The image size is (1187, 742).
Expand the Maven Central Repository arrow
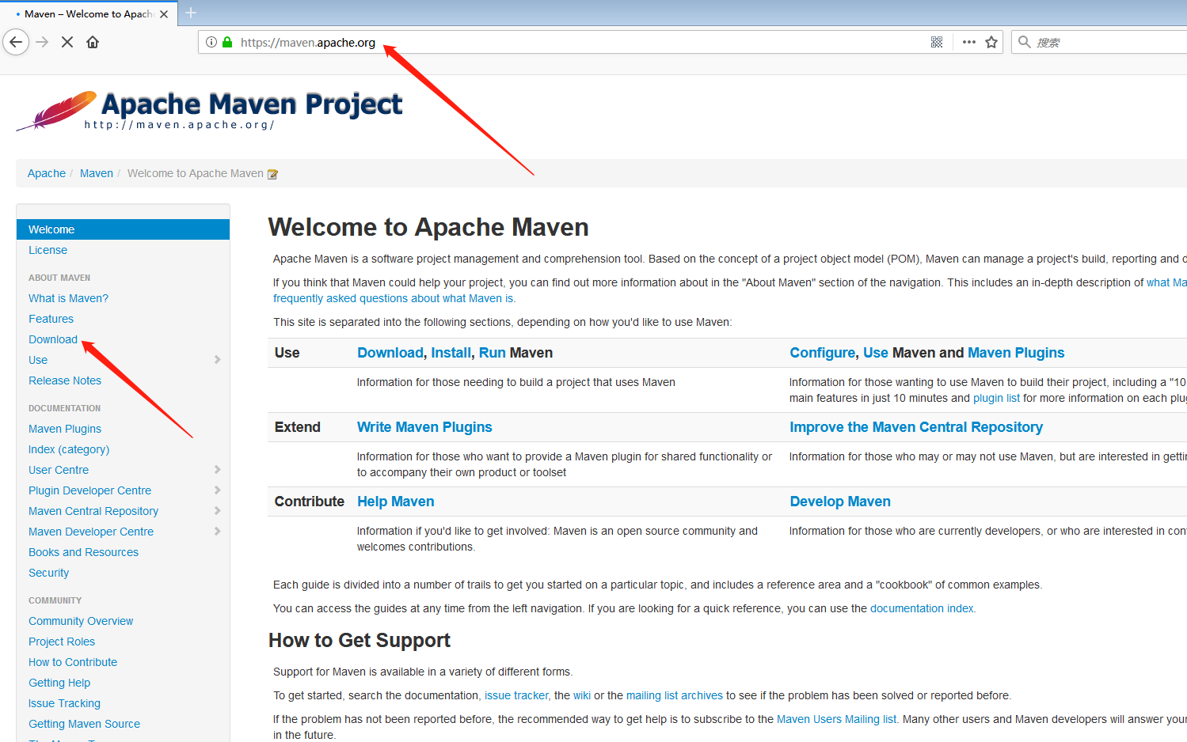point(217,511)
